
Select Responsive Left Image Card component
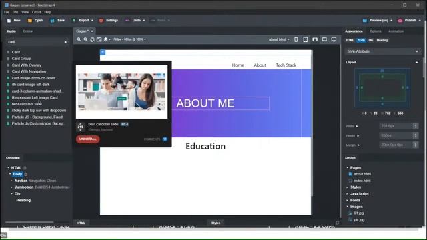[35, 97]
